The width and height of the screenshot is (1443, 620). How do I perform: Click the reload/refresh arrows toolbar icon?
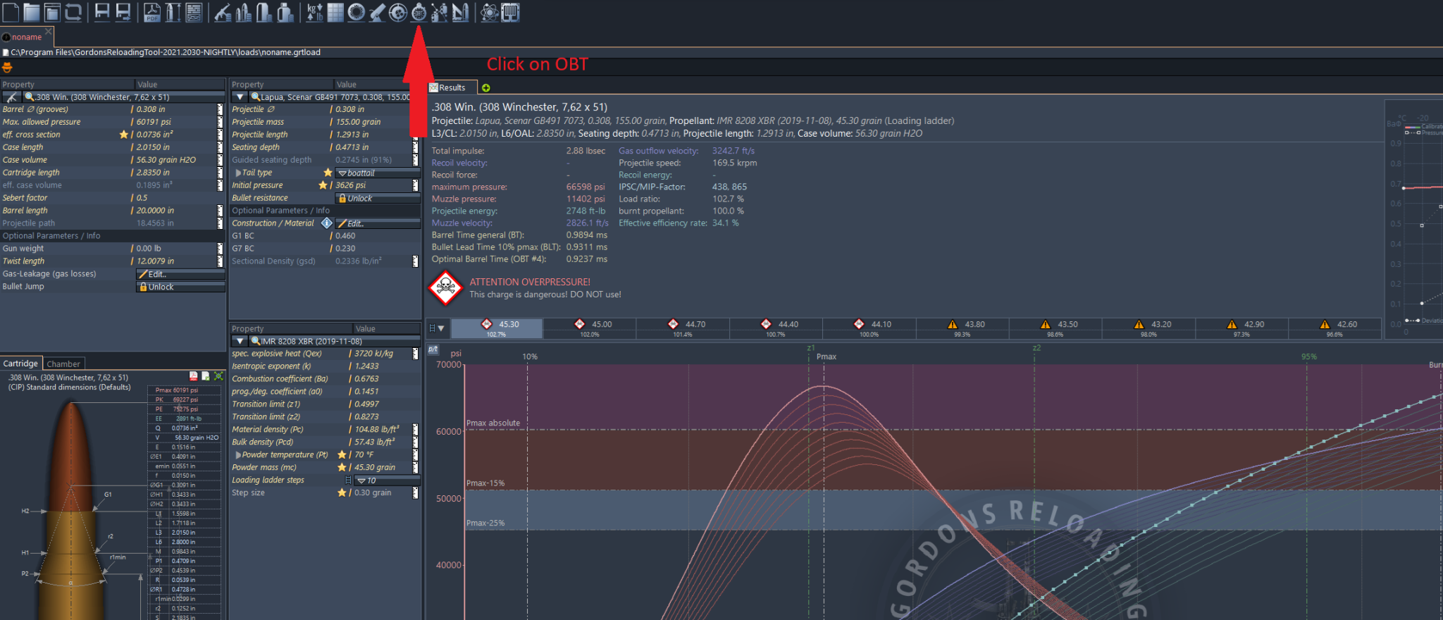tap(73, 12)
